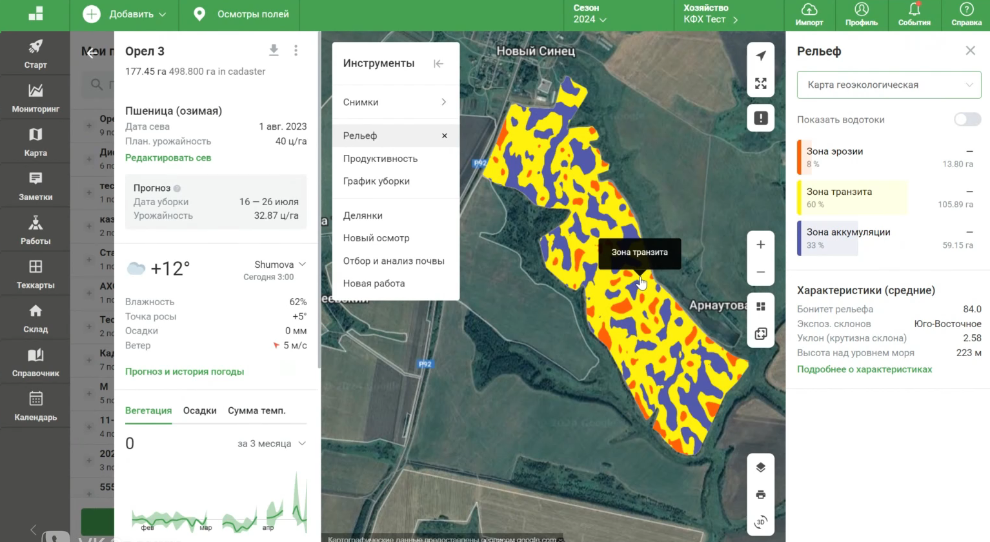The height and width of the screenshot is (542, 990).
Task: Click the app logo in top-left corner
Action: point(35,14)
